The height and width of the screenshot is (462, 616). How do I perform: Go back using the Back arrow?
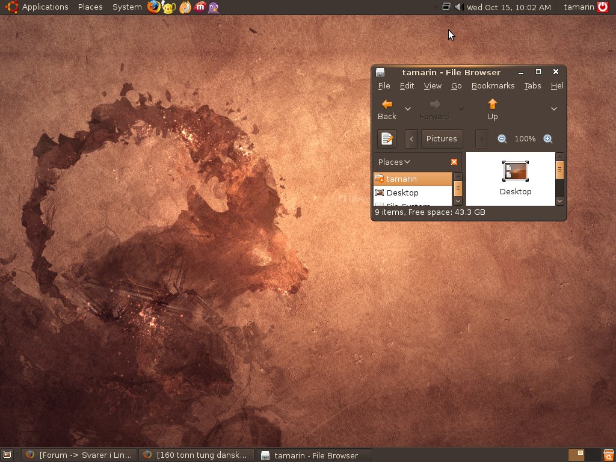click(x=387, y=109)
